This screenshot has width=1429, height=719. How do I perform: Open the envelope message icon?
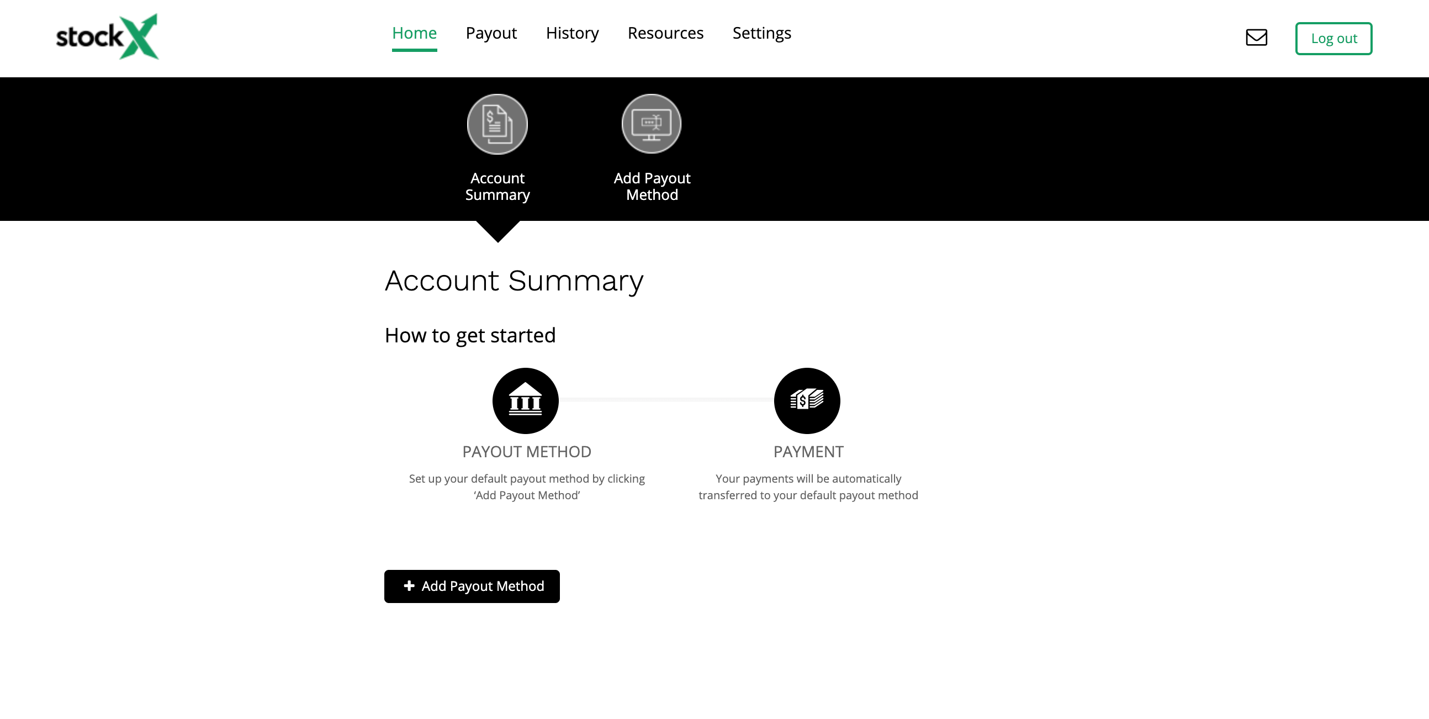click(x=1256, y=38)
